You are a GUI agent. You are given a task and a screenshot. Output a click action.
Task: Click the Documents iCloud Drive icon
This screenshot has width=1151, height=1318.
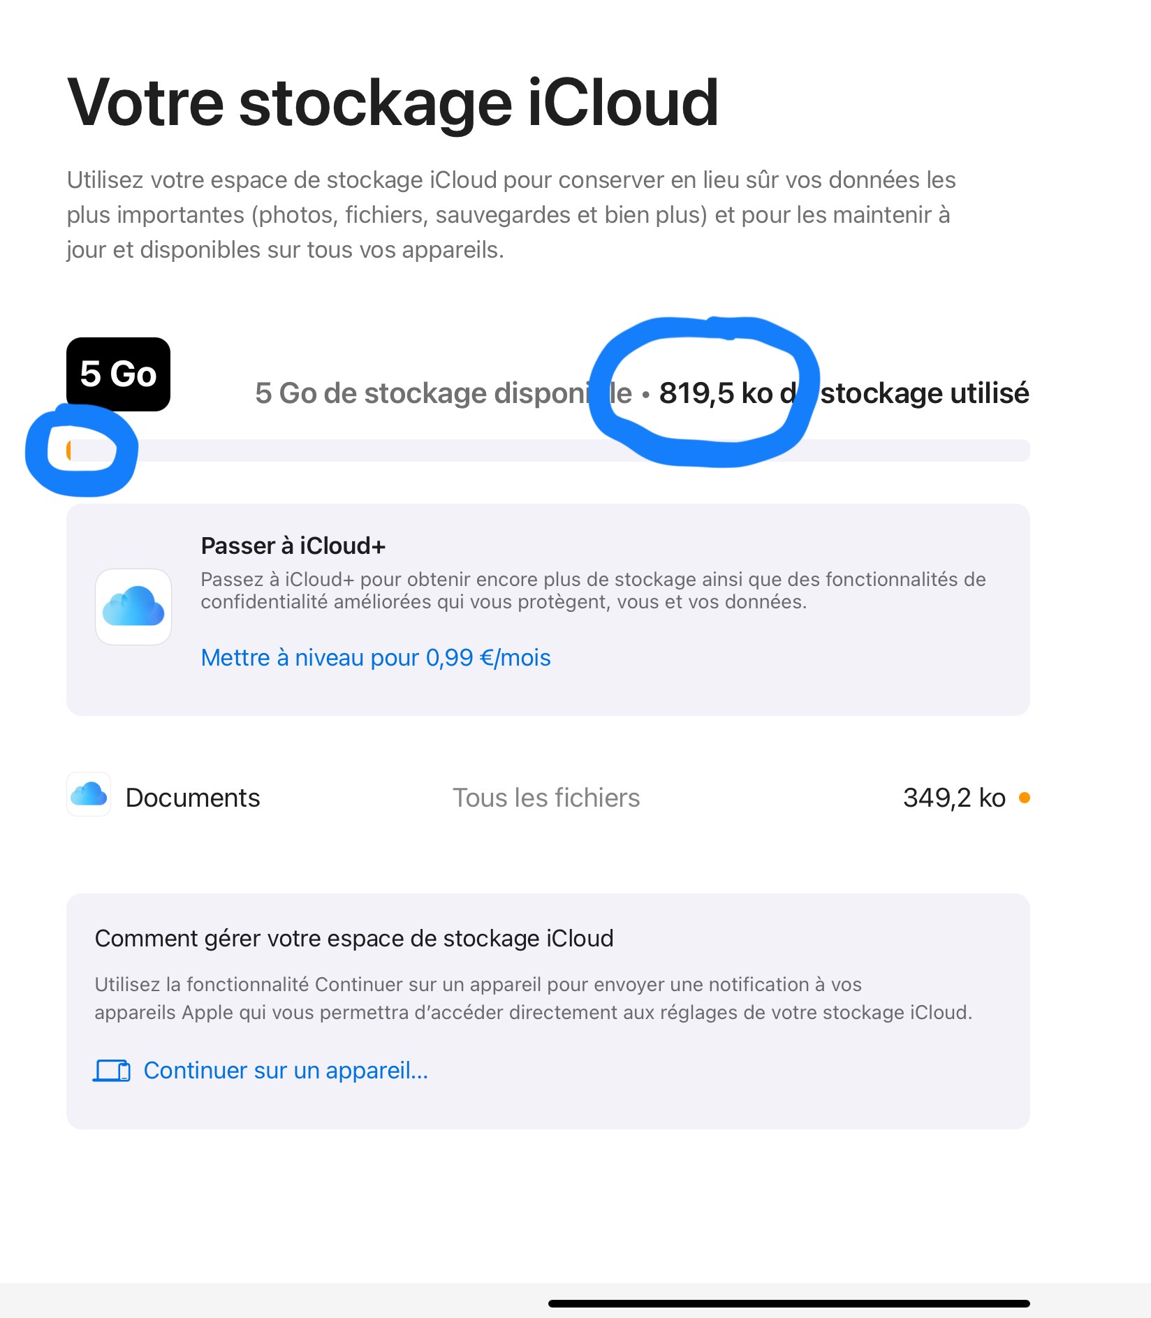click(89, 794)
